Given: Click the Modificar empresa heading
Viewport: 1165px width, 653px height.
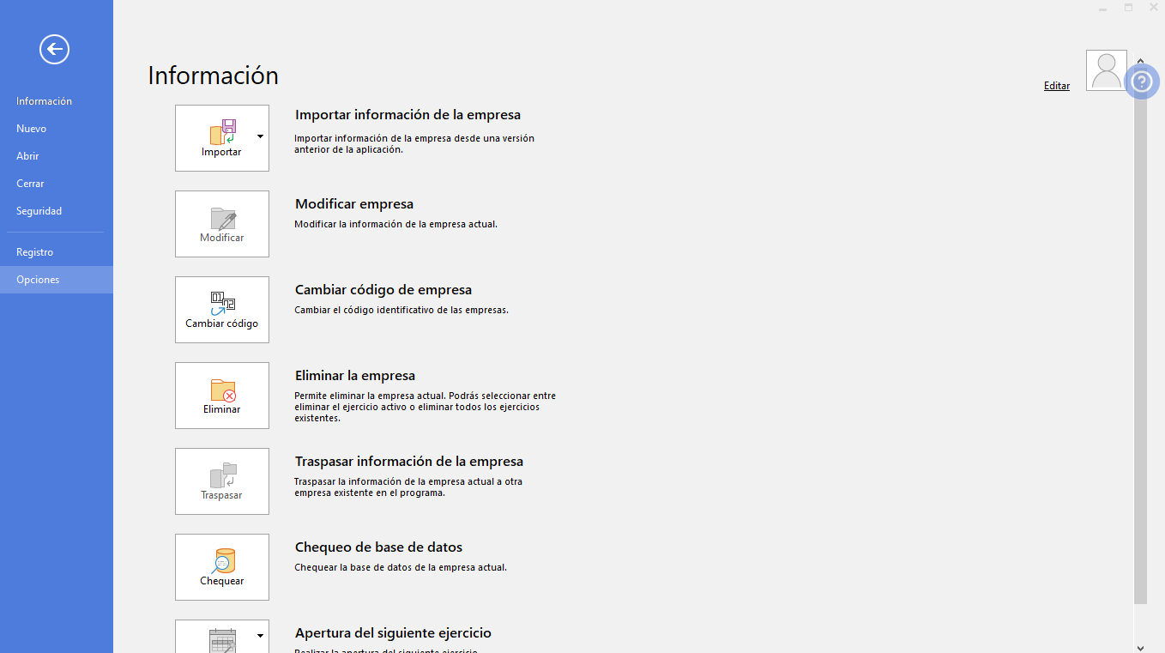Looking at the screenshot, I should pyautogui.click(x=354, y=204).
